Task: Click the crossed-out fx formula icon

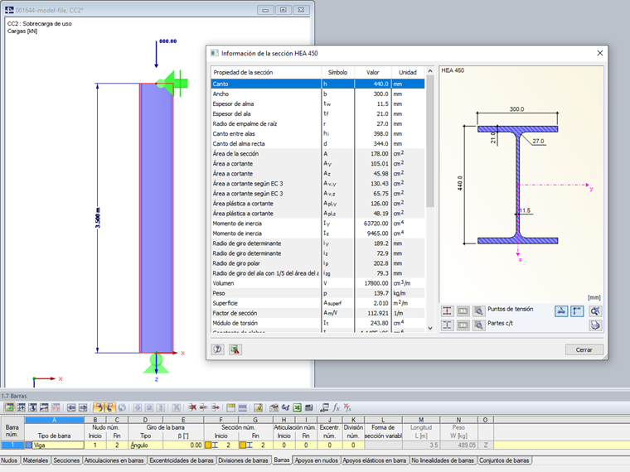Action: (x=347, y=407)
